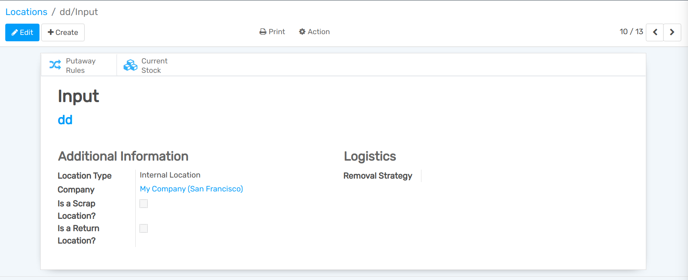
Task: Click the printer icon
Action: [x=263, y=32]
